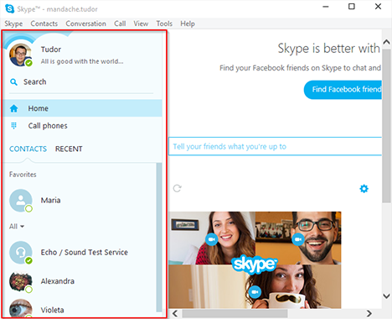Image resolution: width=392 pixels, height=319 pixels.
Task: Click the refresh feed icon
Action: (x=177, y=188)
